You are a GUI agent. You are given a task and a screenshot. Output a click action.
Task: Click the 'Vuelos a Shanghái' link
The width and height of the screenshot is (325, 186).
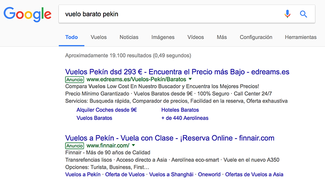pyautogui.click(x=182, y=174)
